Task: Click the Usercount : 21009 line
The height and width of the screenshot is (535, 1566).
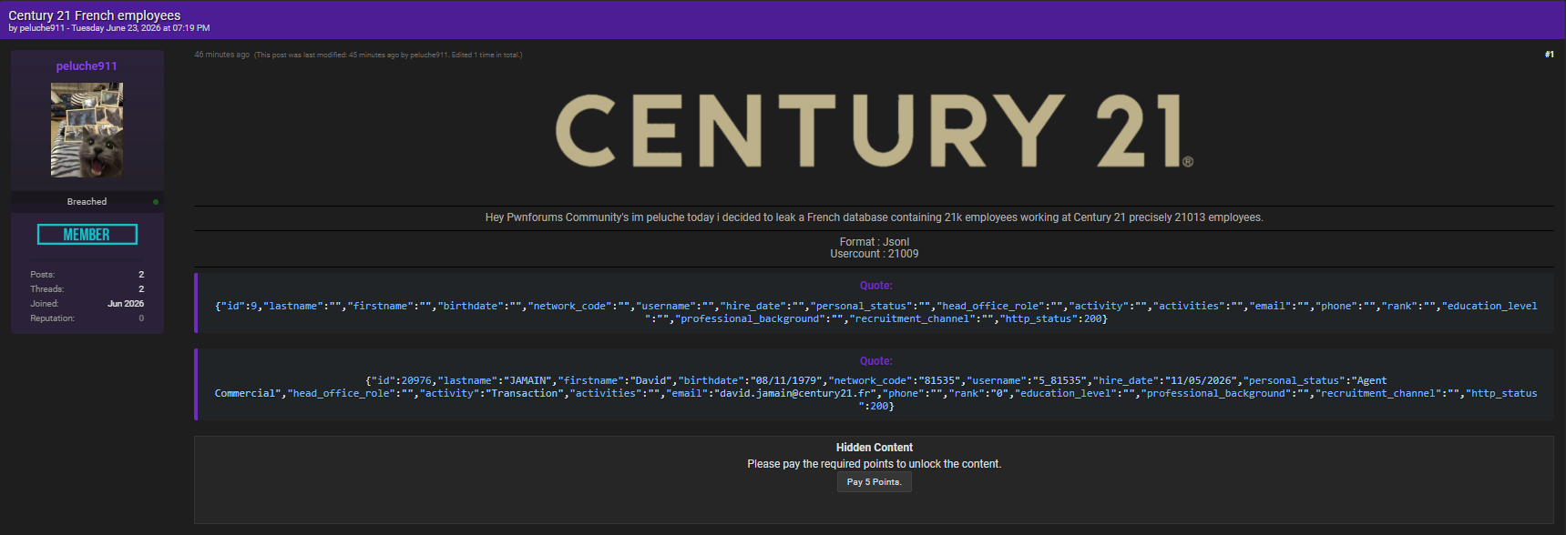Action: (874, 254)
